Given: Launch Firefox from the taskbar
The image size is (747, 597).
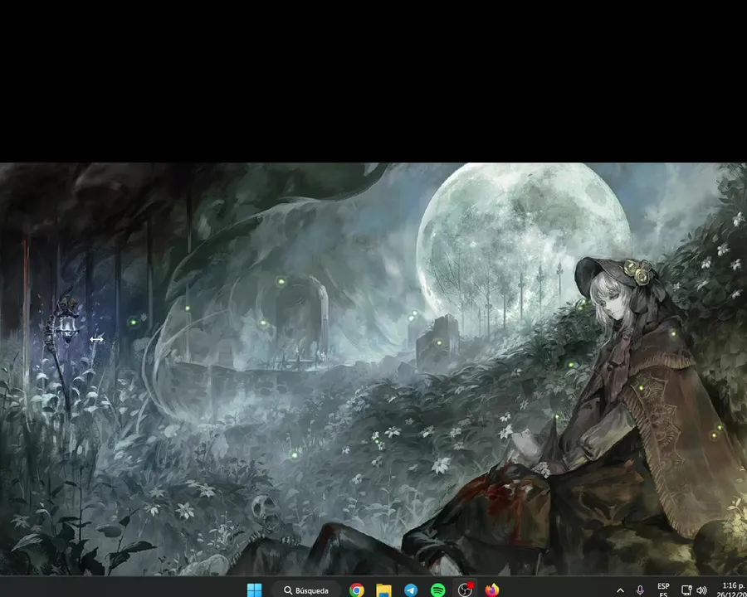Looking at the screenshot, I should [x=492, y=590].
